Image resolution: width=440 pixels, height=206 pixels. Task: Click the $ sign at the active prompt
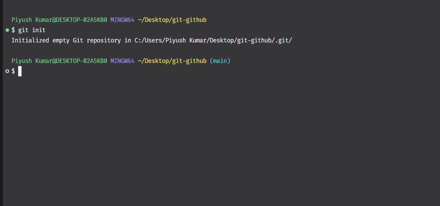pyautogui.click(x=13, y=71)
